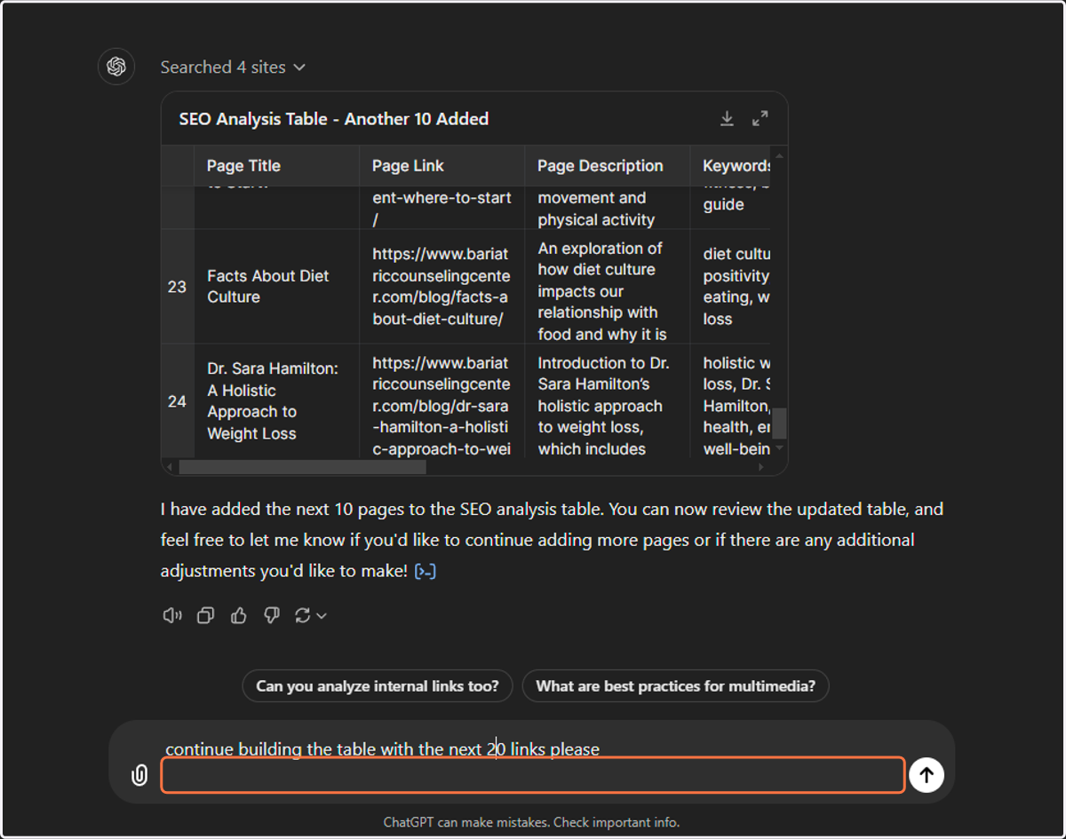The width and height of the screenshot is (1066, 839).
Task: Expand the 'Searched 4 sites' dropdown
Action: (233, 67)
